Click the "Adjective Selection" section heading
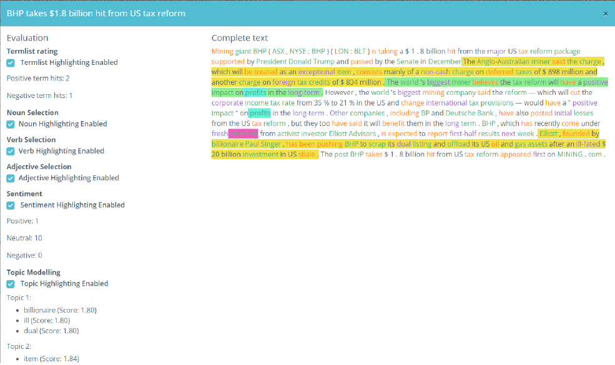The width and height of the screenshot is (615, 365). pyautogui.click(x=39, y=167)
